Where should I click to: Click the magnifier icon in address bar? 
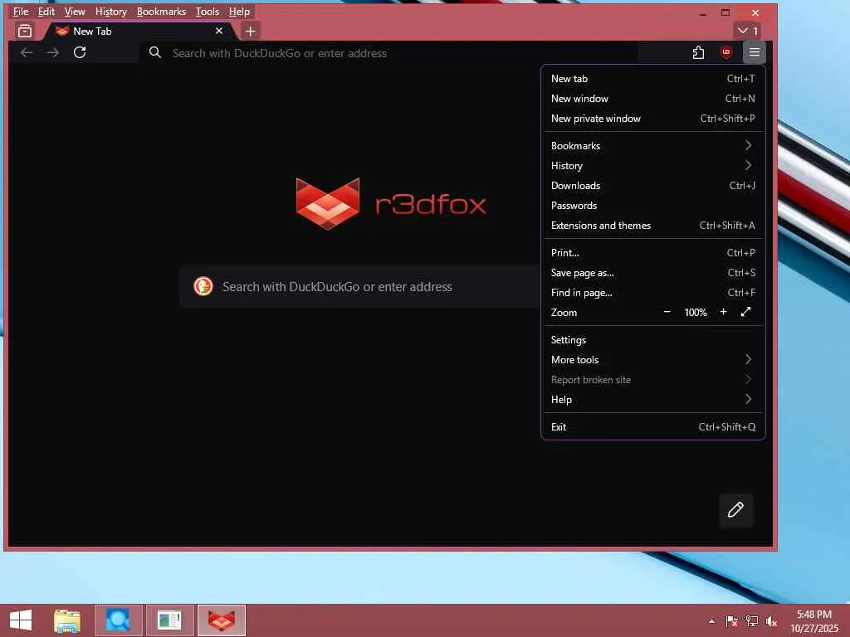point(155,52)
